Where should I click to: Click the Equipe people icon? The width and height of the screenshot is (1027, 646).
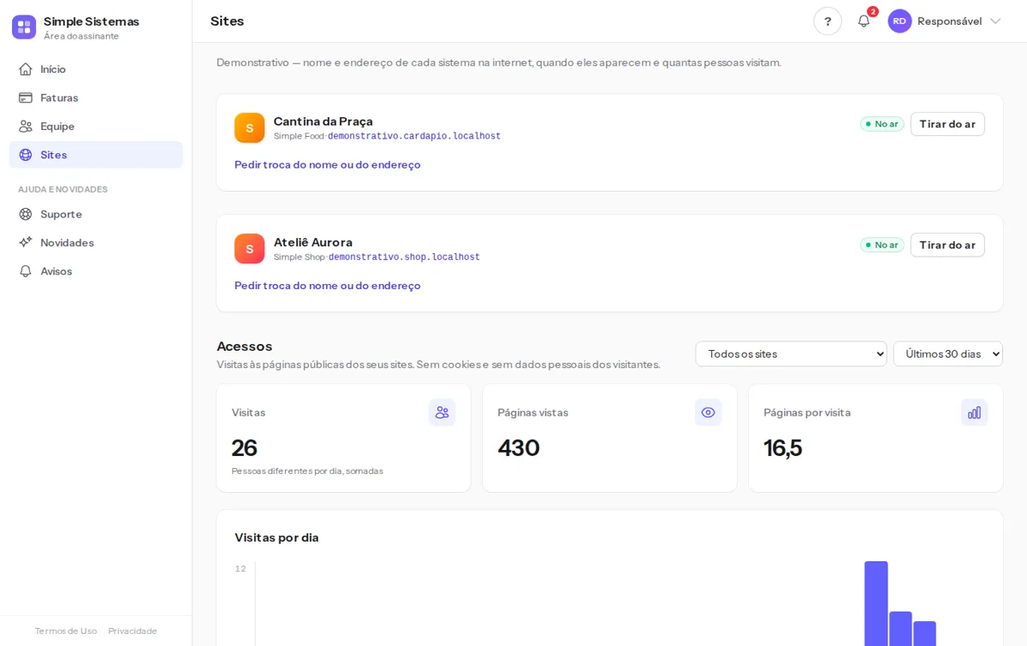coord(26,127)
